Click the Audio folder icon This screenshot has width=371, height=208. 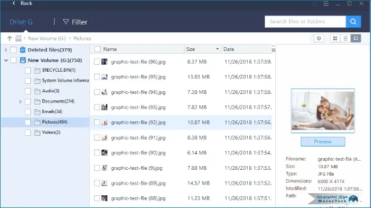[x=37, y=91]
